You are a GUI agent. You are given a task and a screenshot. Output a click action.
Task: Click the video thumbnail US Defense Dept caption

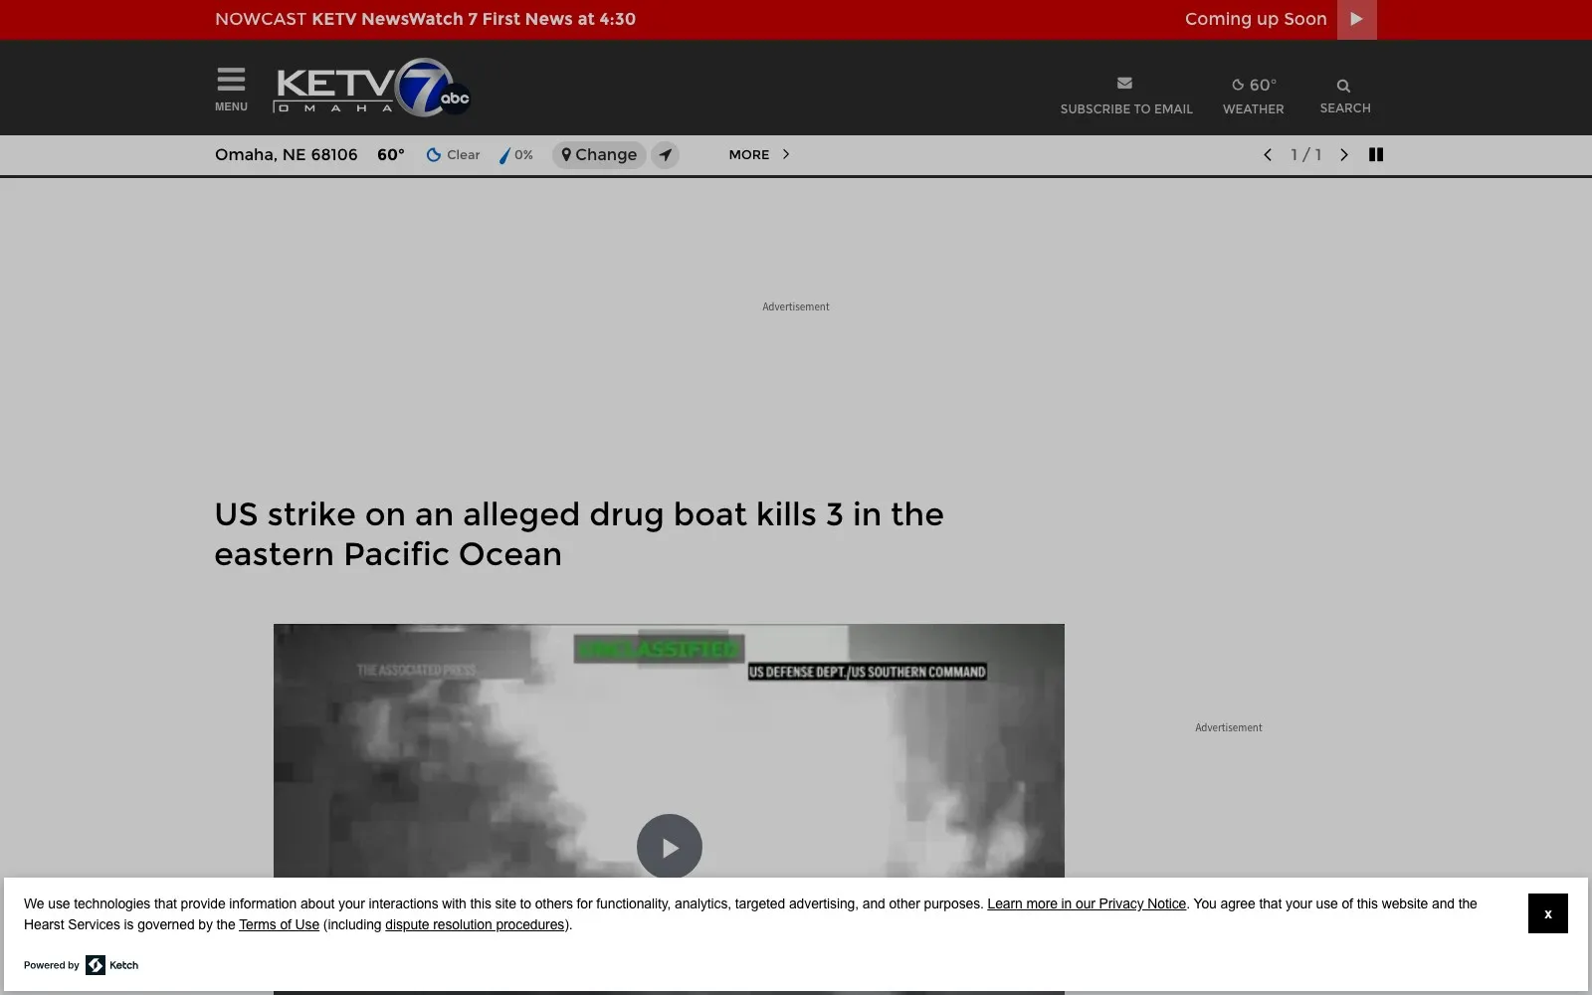pyautogui.click(x=867, y=672)
